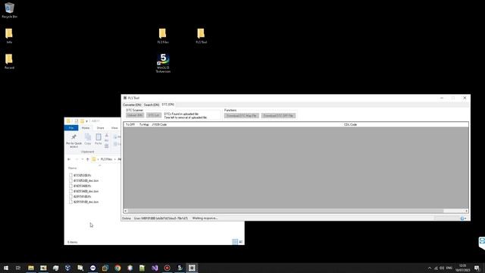Open File Explorer from the taskbar
485x273 pixels.
31,268
